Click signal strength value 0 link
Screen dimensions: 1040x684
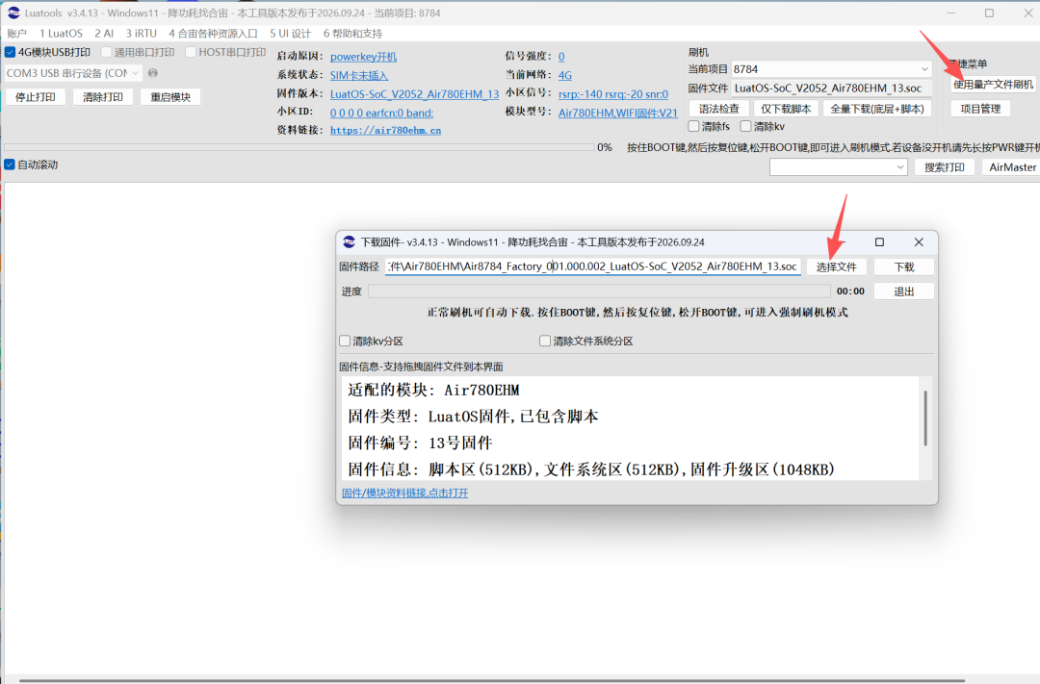click(x=561, y=57)
